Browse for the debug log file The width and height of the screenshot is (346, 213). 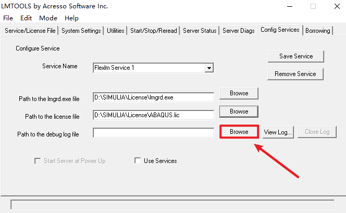coord(239,132)
